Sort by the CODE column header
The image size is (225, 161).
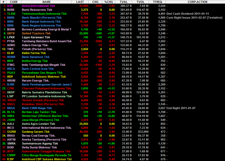tap(14, 2)
